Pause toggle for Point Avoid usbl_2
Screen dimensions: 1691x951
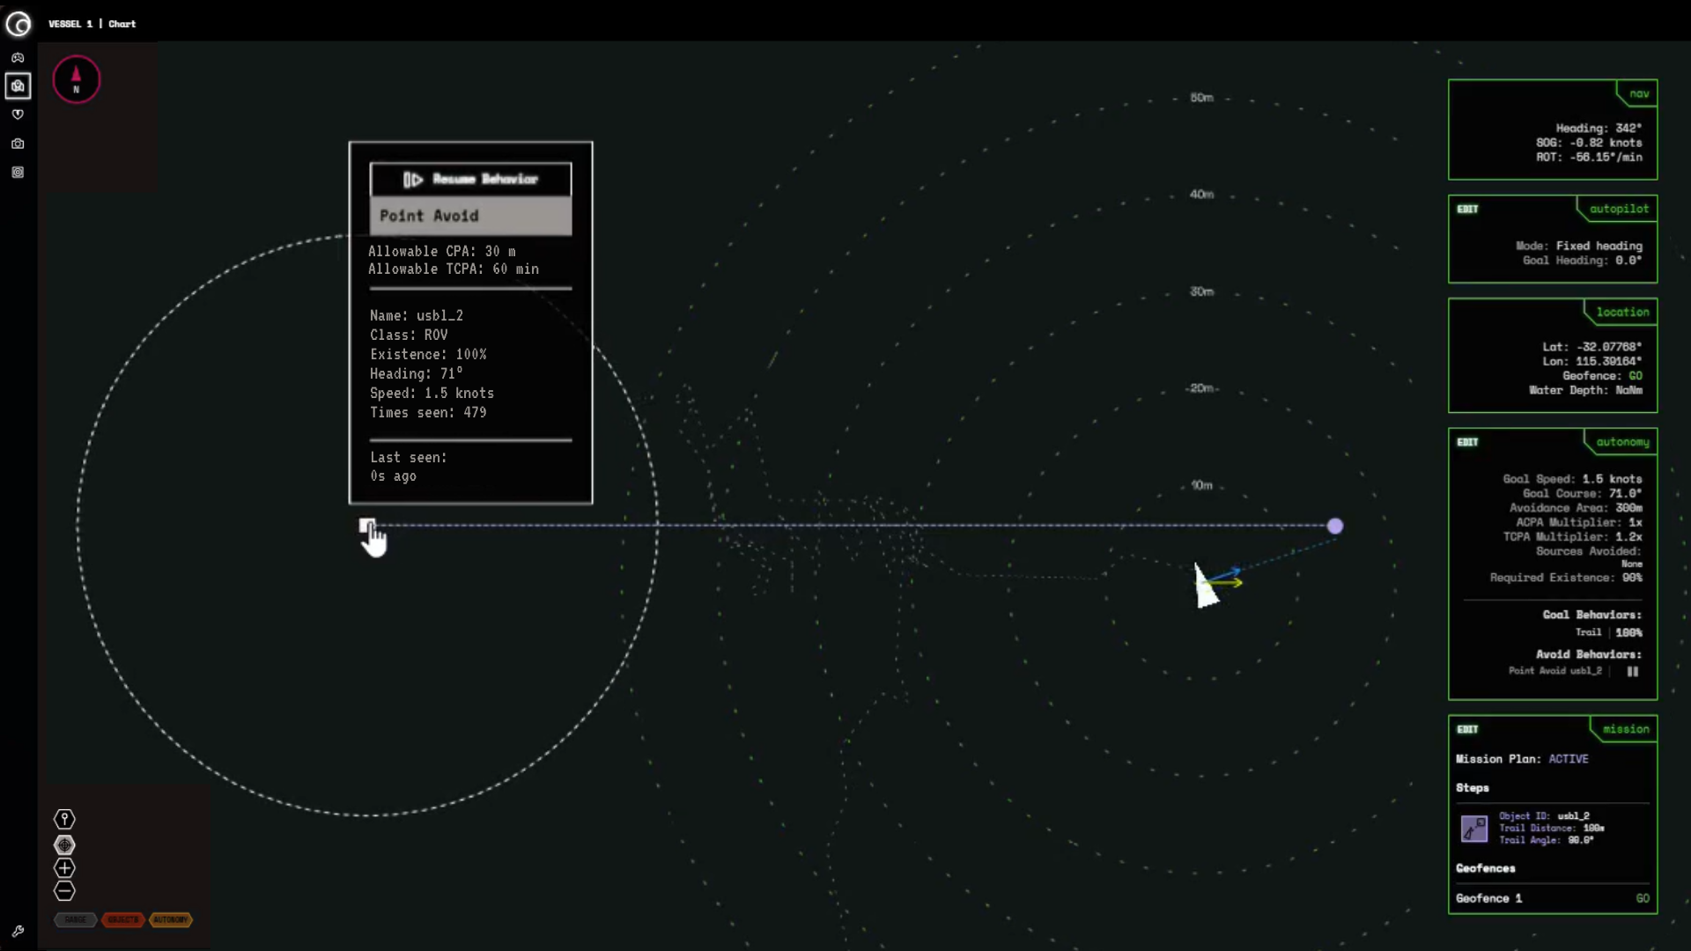pyautogui.click(x=1632, y=672)
